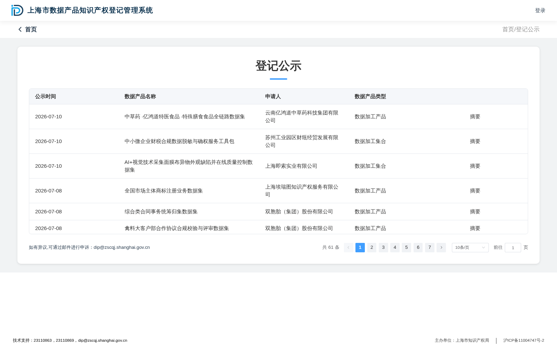Image resolution: width=557 pixels, height=348 pixels.
Task: Click the 数据产品类型 column header
Action: 370,96
